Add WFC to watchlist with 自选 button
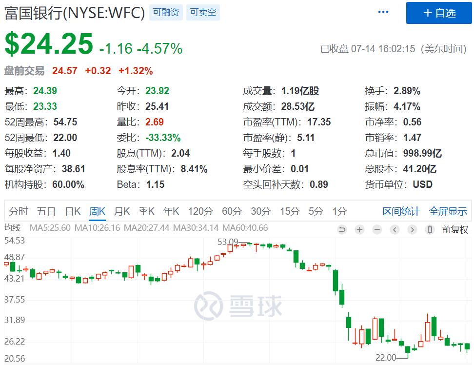474x365 pixels. click(439, 13)
